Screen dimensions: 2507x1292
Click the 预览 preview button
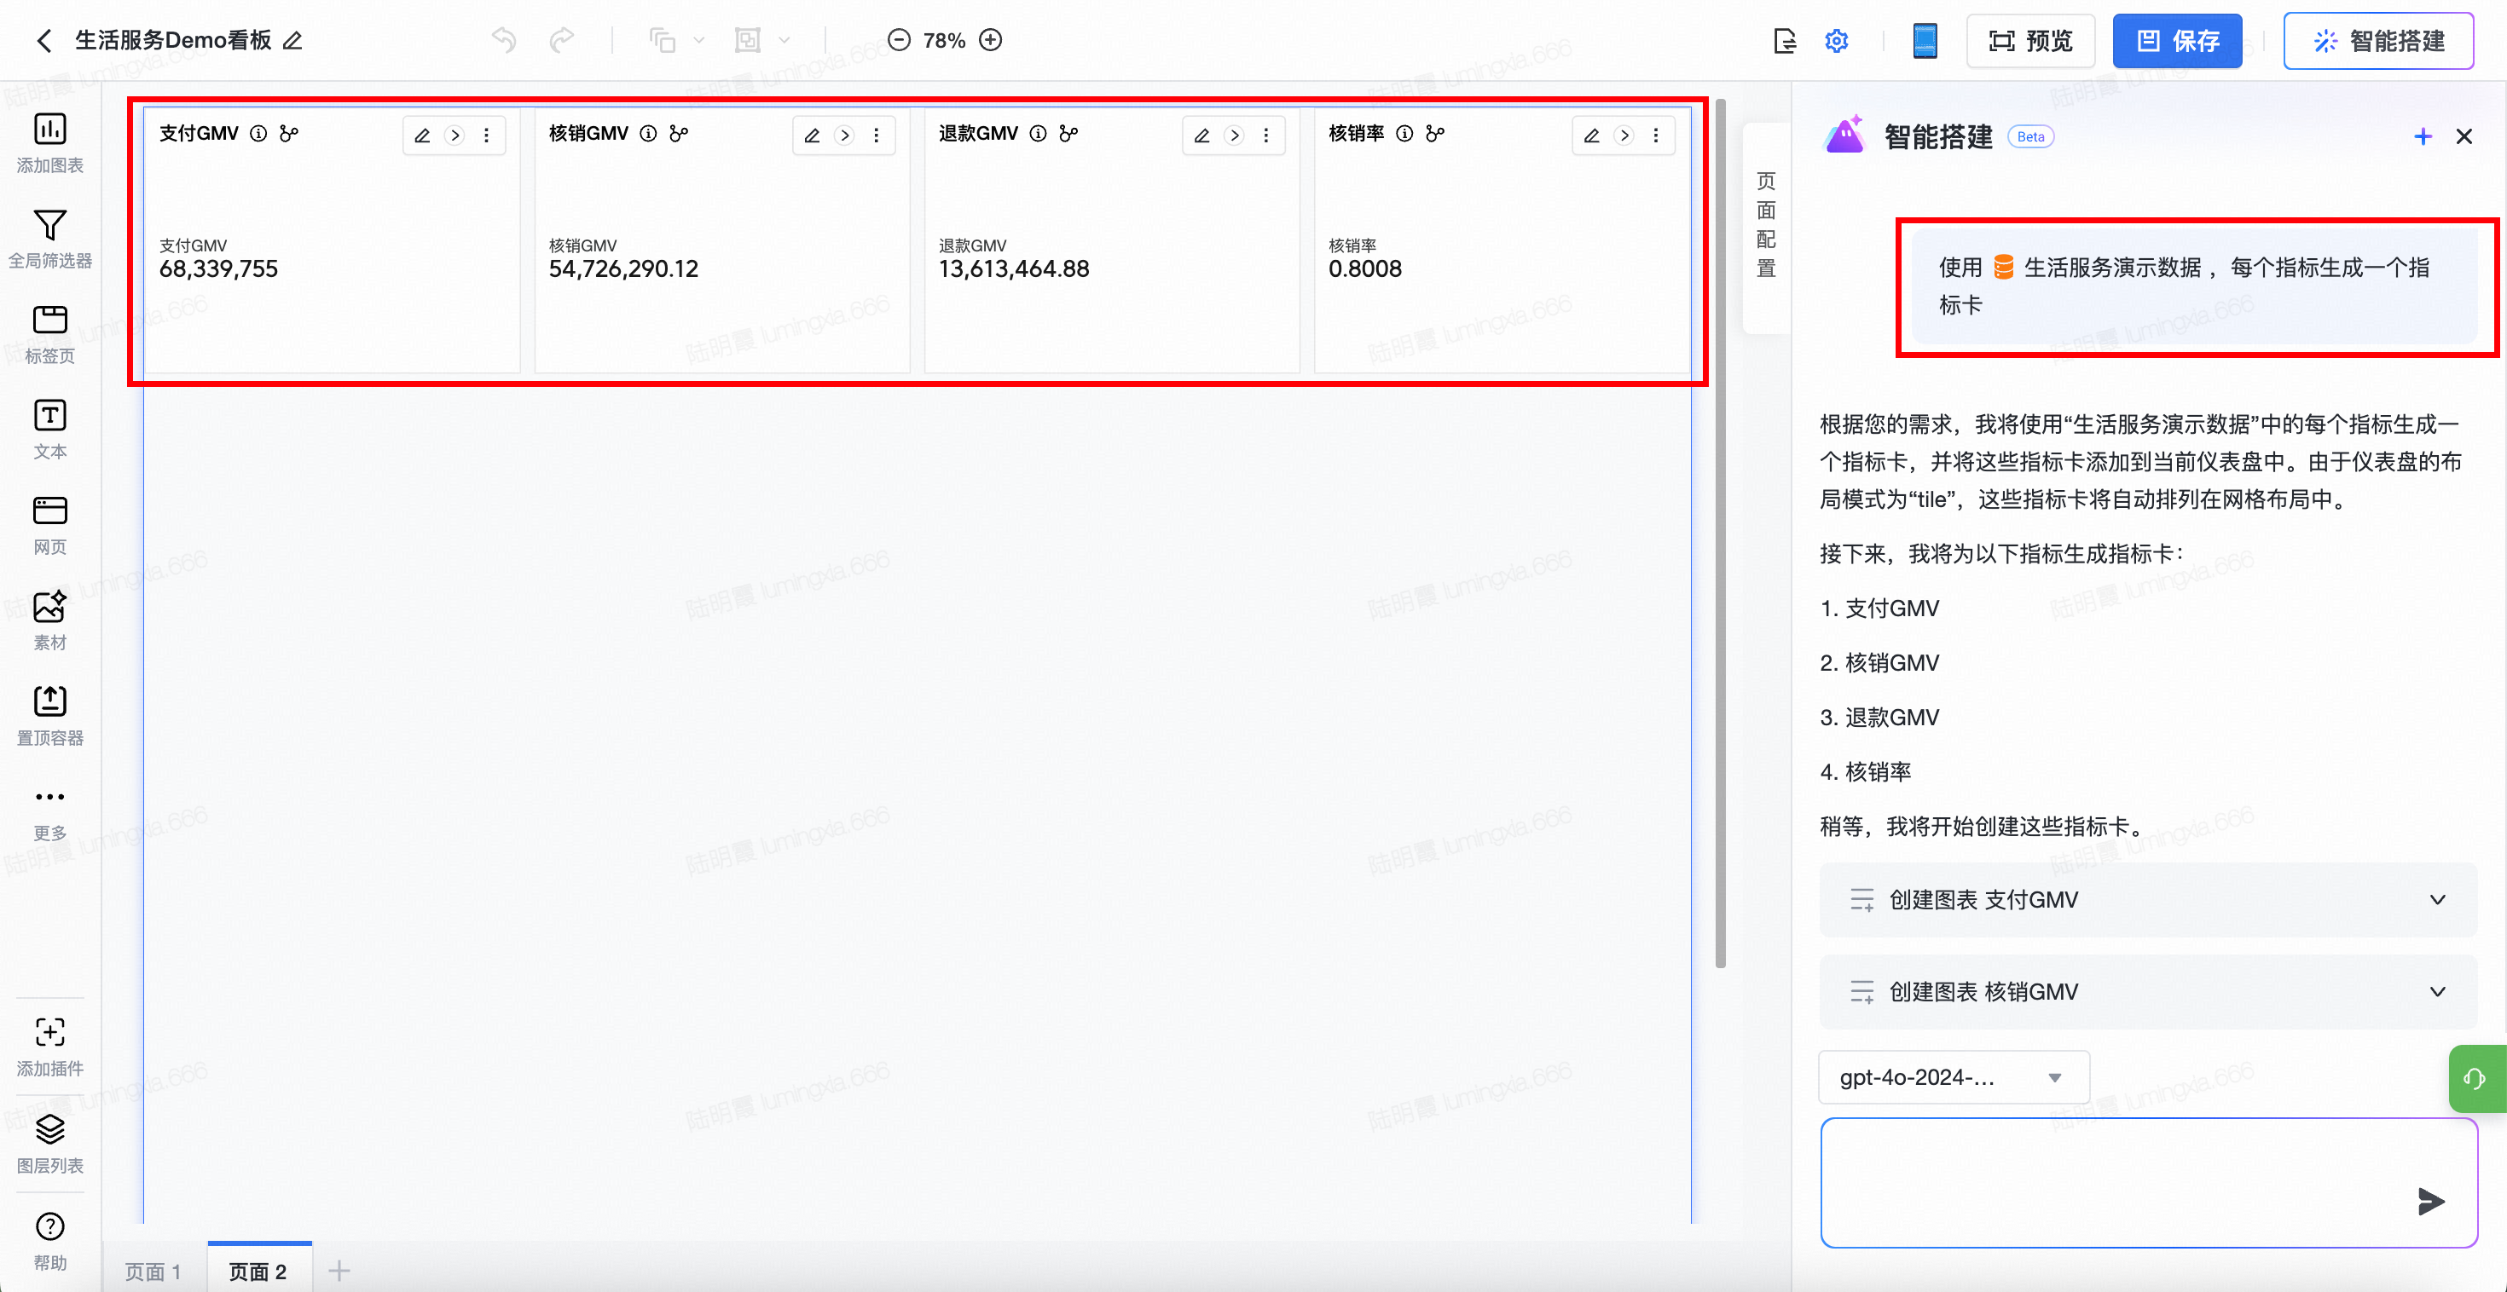[2030, 41]
